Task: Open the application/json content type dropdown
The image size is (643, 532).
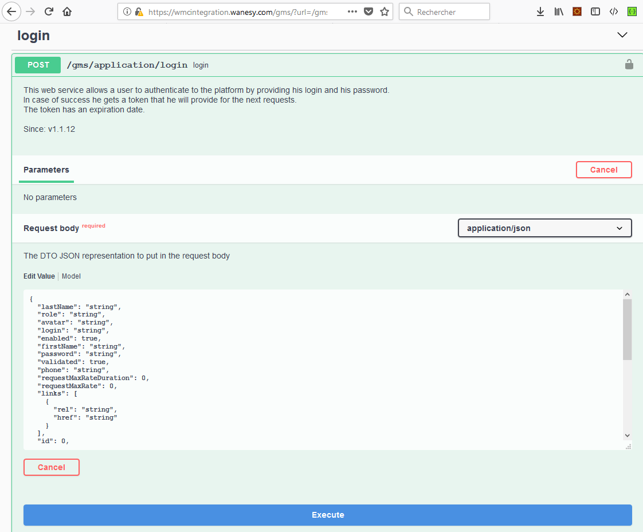Action: tap(544, 228)
